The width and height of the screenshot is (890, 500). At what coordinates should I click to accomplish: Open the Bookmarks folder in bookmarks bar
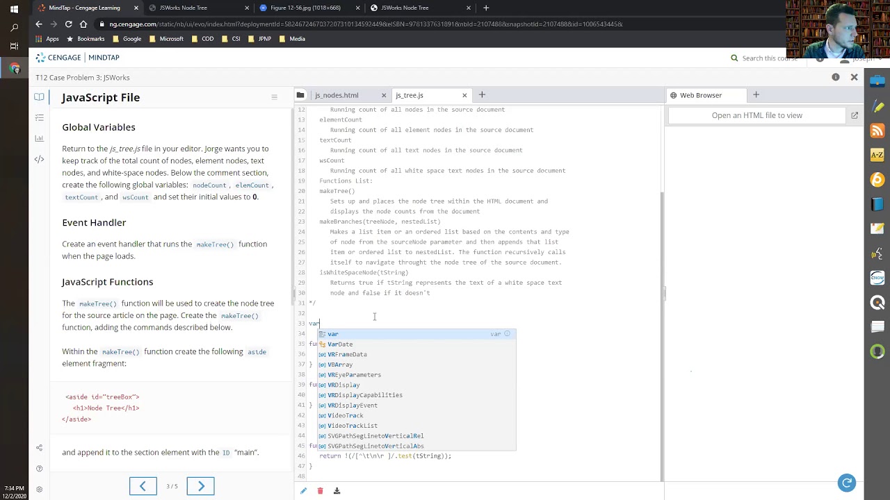click(x=87, y=39)
